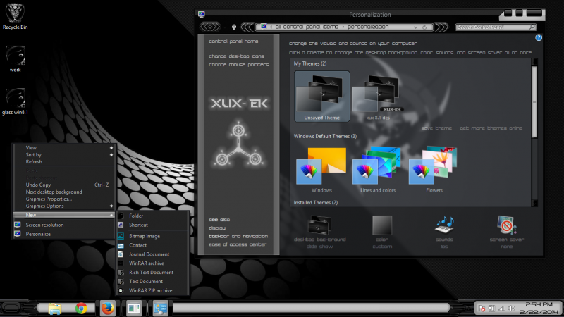Viewport: 564px width, 317px height.
Task: Click the taskbar clock and date
Action: pyautogui.click(x=539, y=309)
